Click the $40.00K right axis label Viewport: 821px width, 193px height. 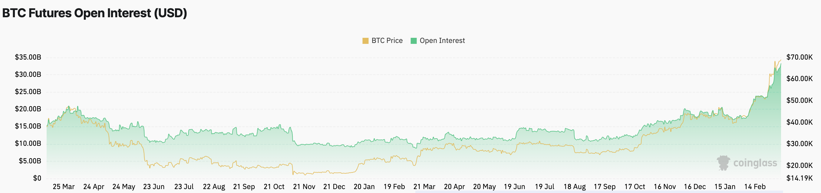coord(799,122)
